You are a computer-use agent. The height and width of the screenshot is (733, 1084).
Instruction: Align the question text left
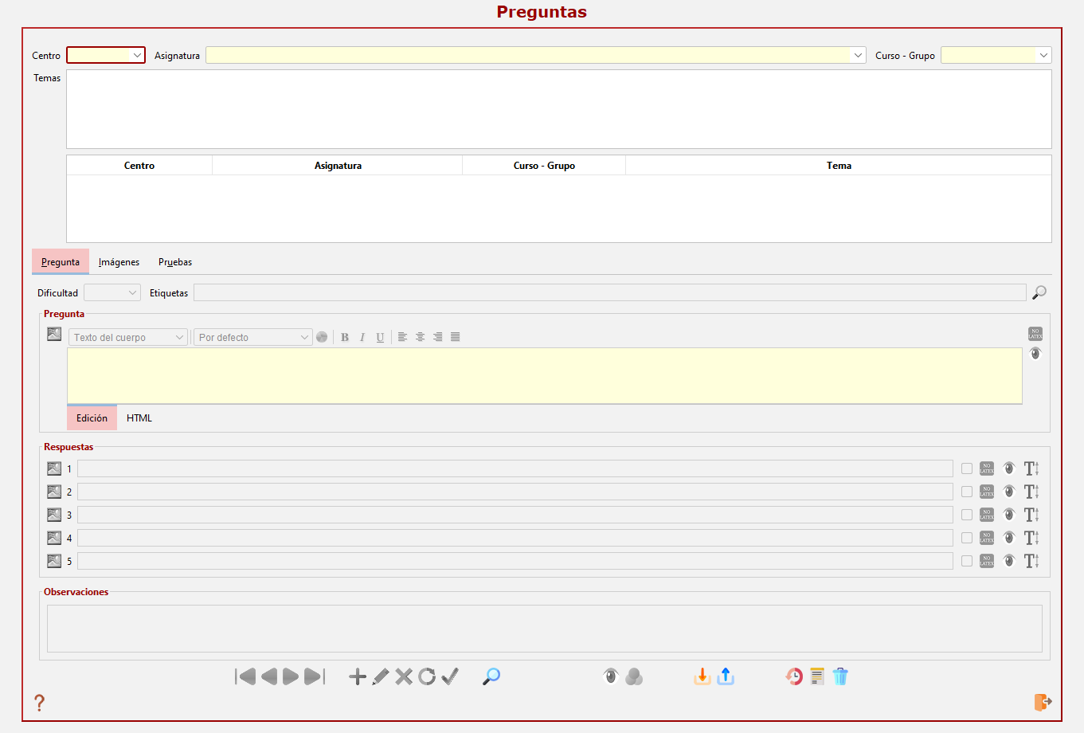(x=402, y=337)
